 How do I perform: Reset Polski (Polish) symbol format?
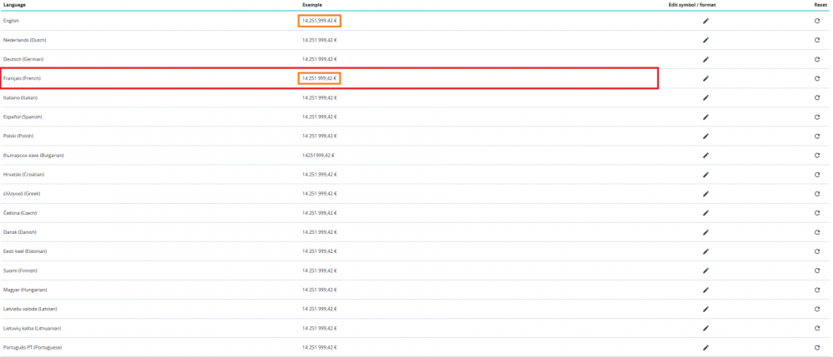coord(817,136)
